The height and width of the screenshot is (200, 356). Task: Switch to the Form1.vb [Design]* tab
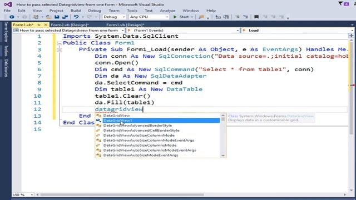coord(125,24)
